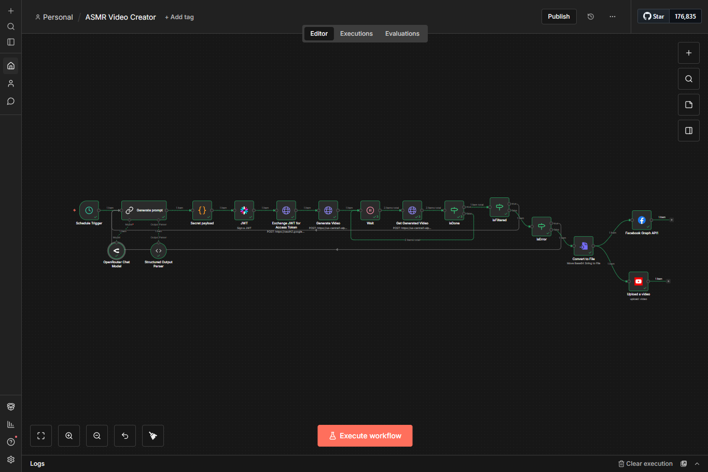Screen dimensions: 708x472
Task: Switch to the Executions tab
Action: 356,34
